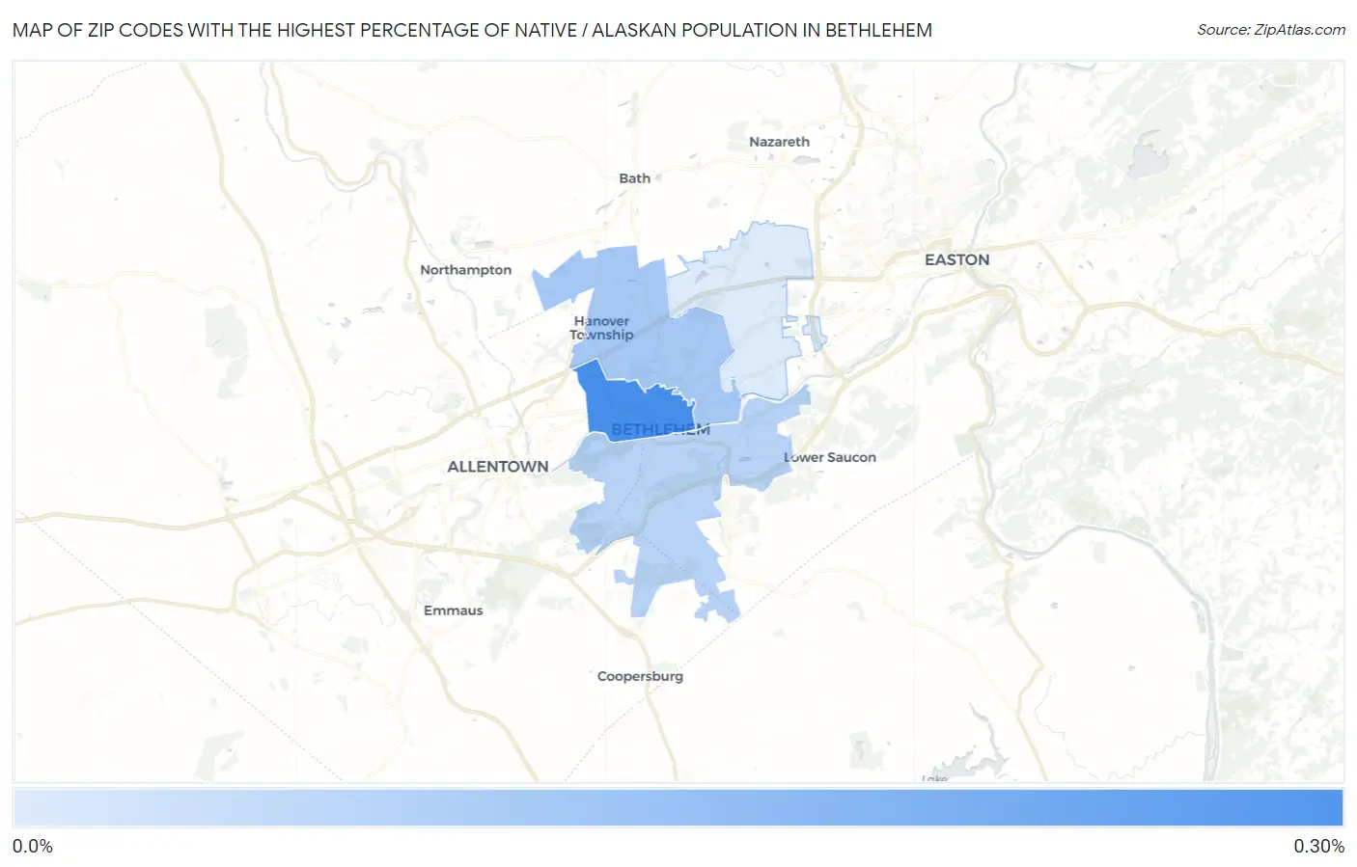The image size is (1357, 867).
Task: Click the Lower Saucon label
Action: (830, 457)
